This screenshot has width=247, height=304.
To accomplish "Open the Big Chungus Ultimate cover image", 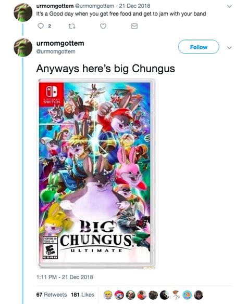I will 97,174.
